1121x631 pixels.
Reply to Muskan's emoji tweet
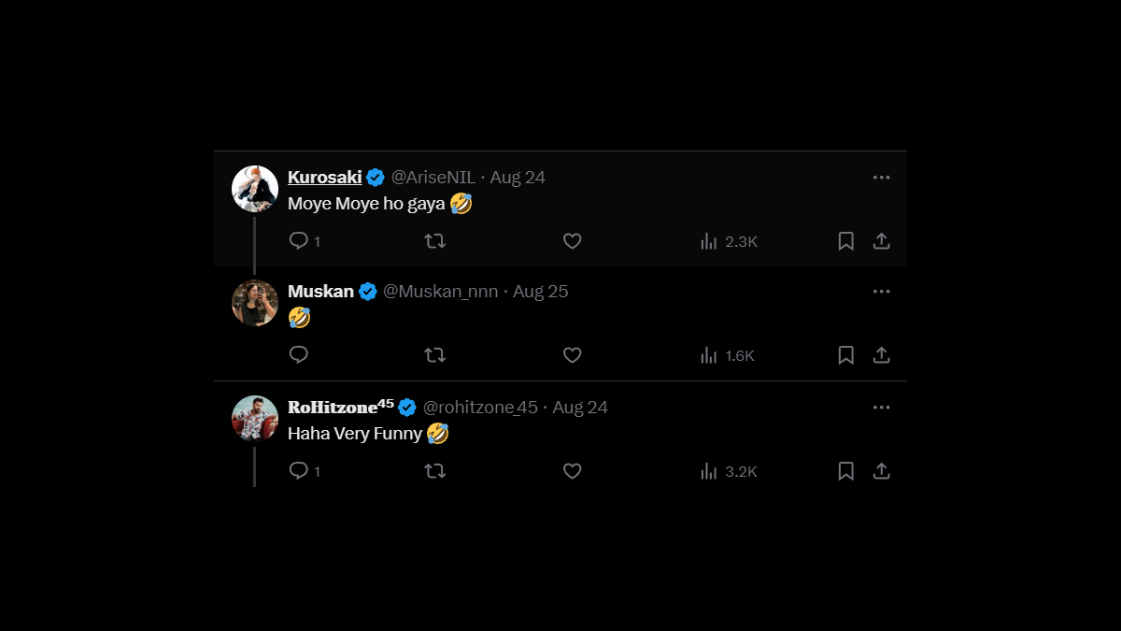tap(299, 355)
